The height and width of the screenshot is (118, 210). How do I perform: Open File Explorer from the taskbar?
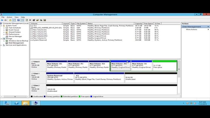click(x=26, y=103)
